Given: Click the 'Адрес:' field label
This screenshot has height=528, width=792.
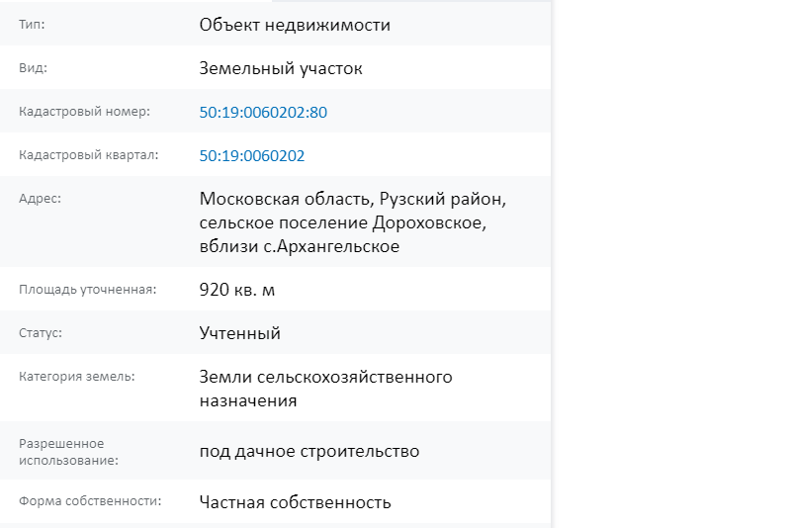Looking at the screenshot, I should pos(40,199).
